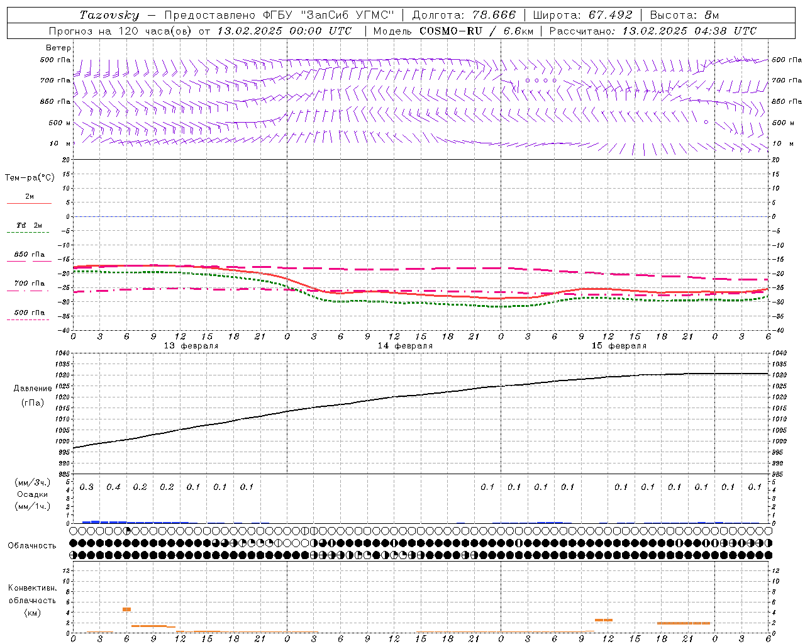Click the 'Широта: 67.492' latitude value
805x644 pixels.
pyautogui.click(x=582, y=15)
